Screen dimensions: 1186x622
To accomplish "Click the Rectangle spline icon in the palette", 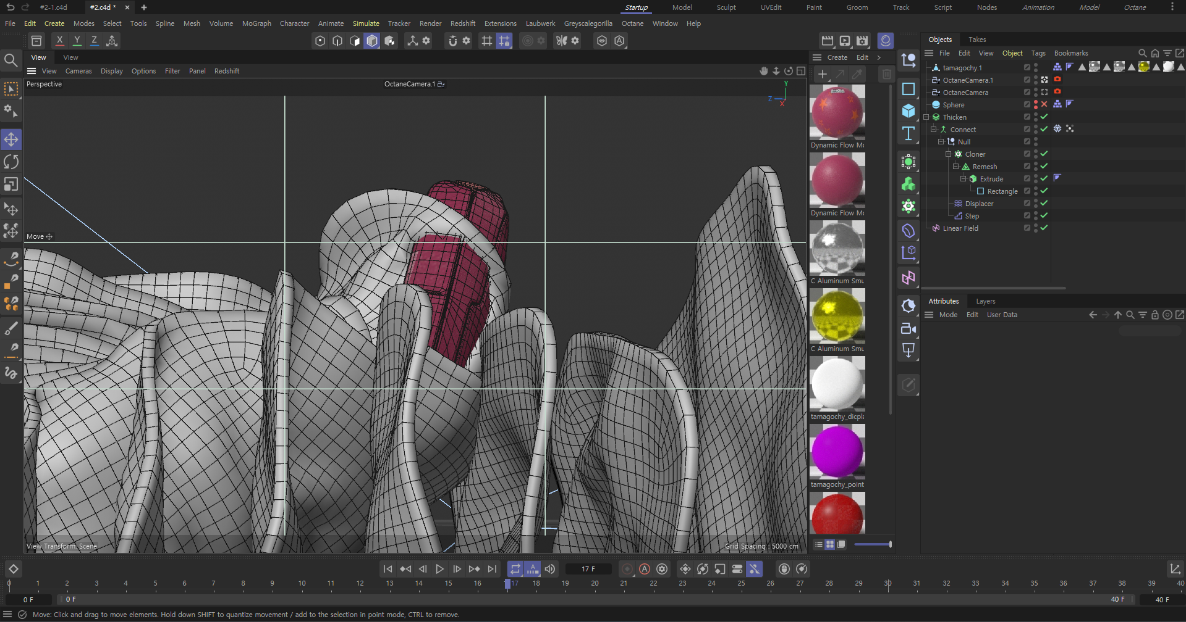I will coord(908,89).
